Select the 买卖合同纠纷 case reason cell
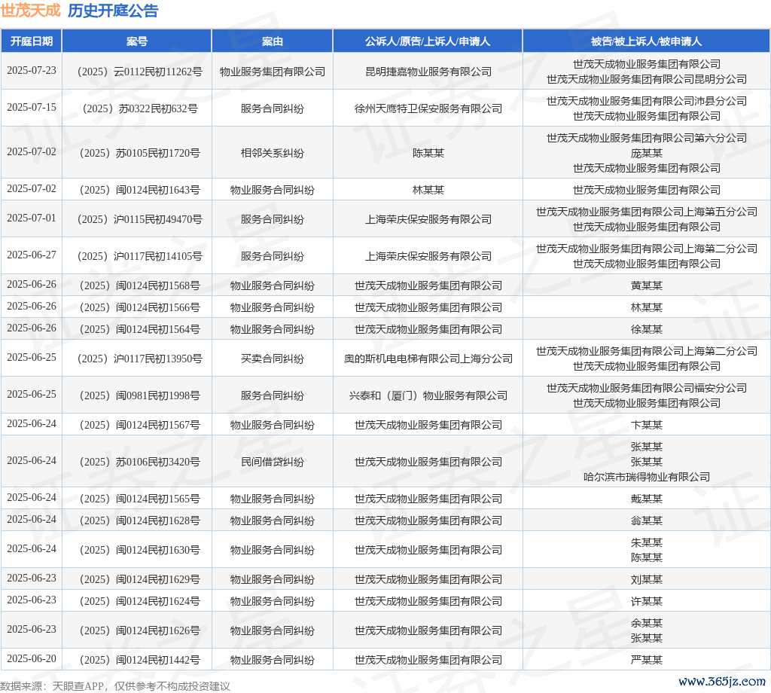The image size is (771, 693). [x=273, y=359]
